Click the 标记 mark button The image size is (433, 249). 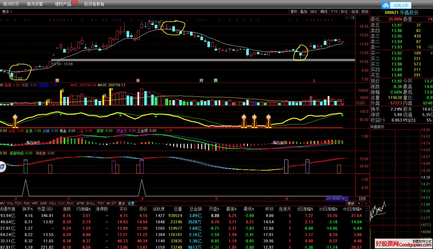pos(344,12)
